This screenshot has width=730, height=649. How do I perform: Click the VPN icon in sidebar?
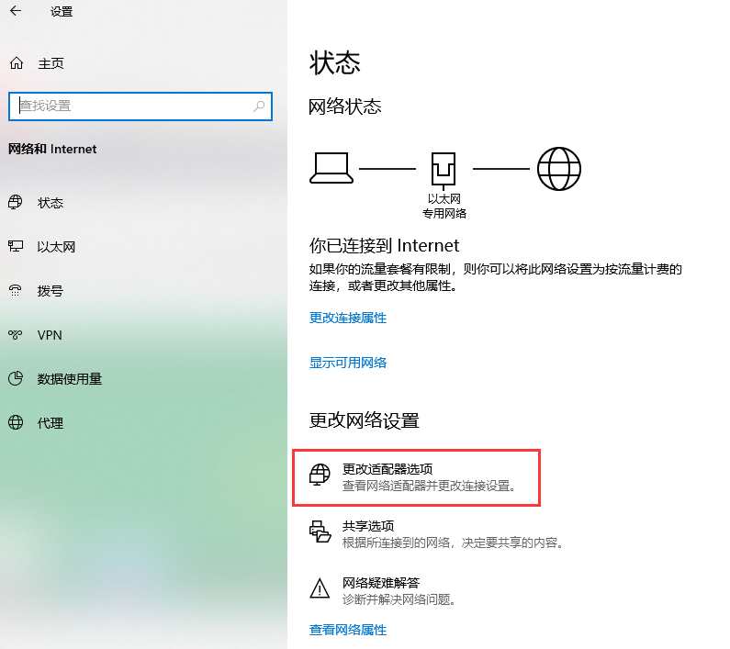(16, 334)
